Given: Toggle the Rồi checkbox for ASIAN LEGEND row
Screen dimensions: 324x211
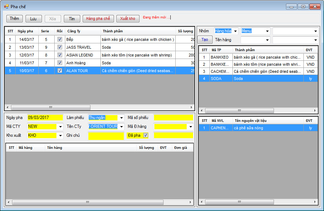Looking at the screenshot, I should coord(60,55).
